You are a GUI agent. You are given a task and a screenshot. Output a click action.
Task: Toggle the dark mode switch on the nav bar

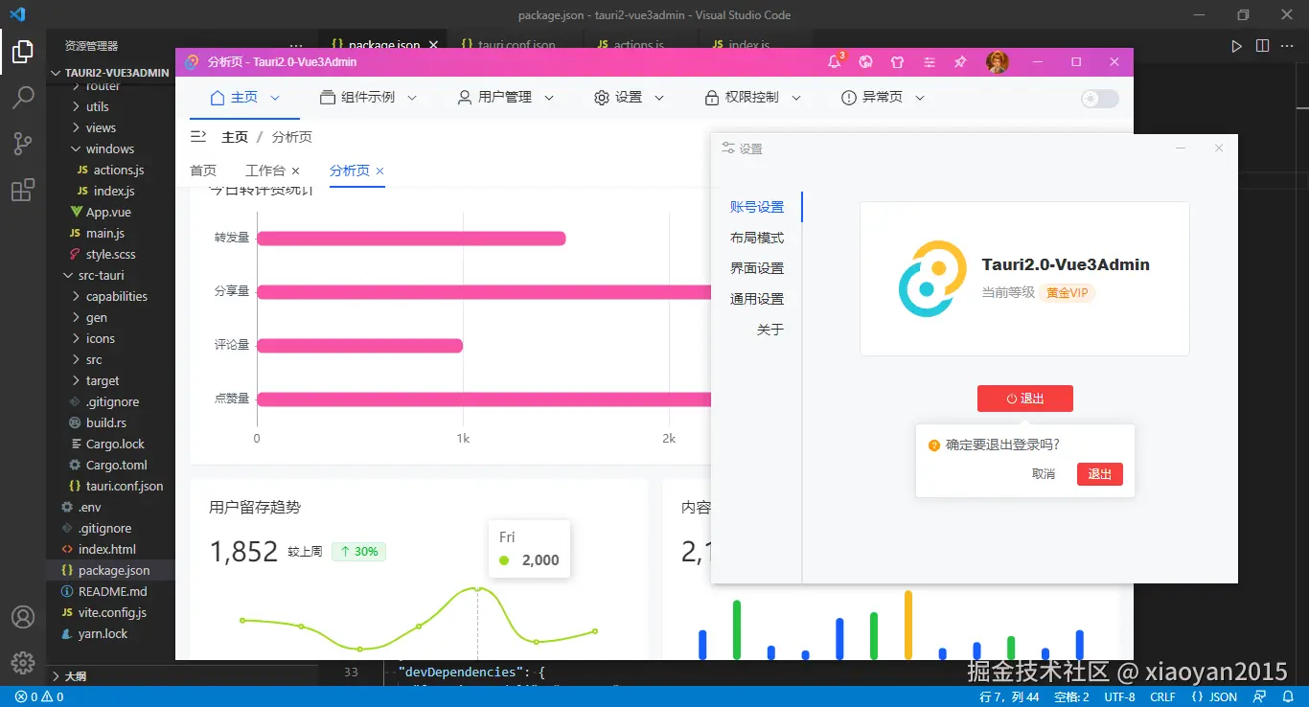[1098, 98]
